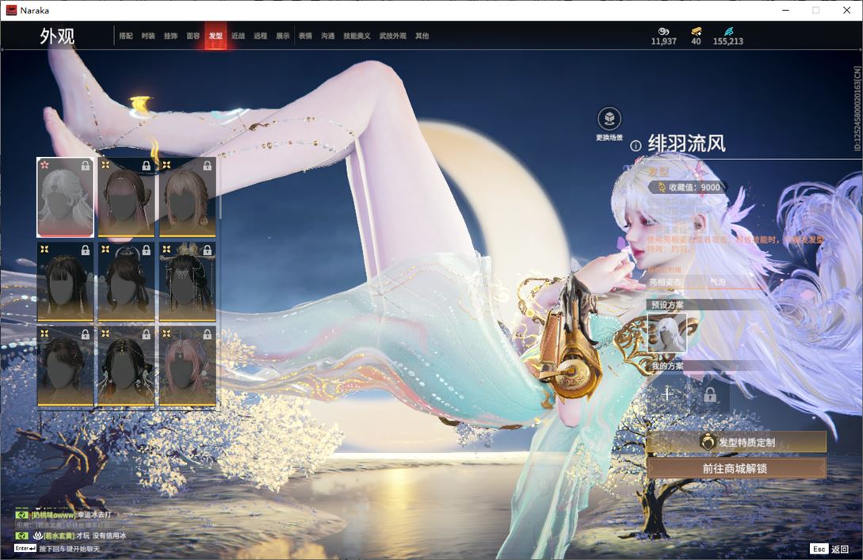Click the 前往商城解锁 button
This screenshot has height=560, width=863.
(736, 469)
